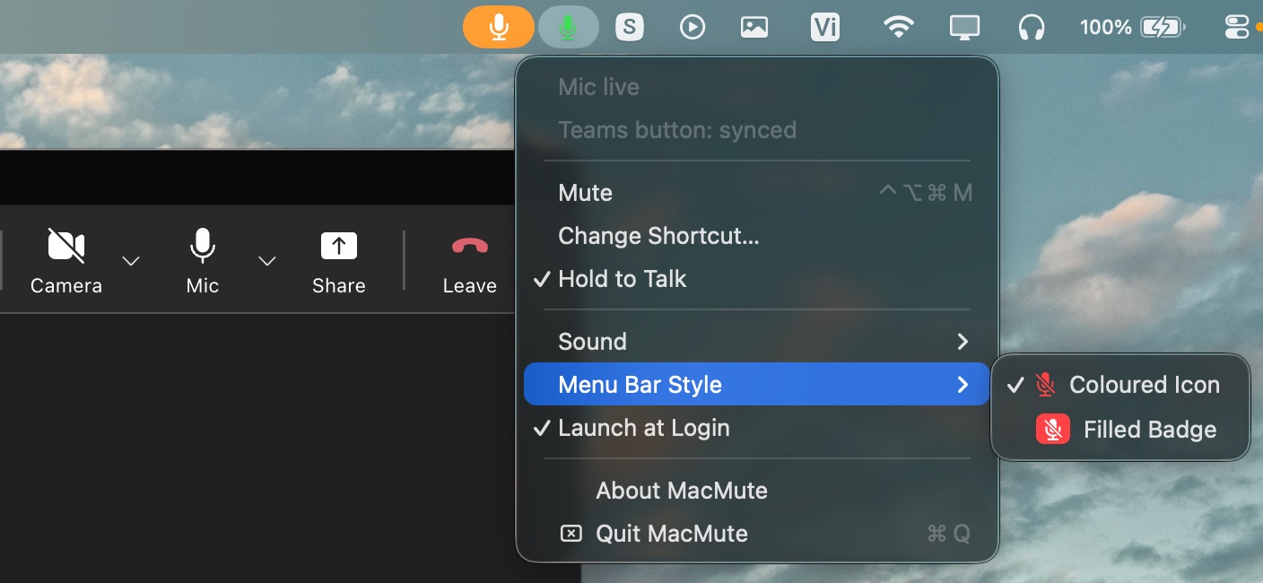Click the play circle menu bar icon
This screenshot has height=583, width=1263.
click(x=692, y=27)
